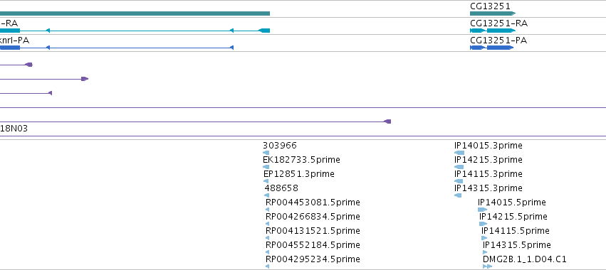Click the RP004552184.5prime label
The image size is (606, 270).
(x=313, y=245)
